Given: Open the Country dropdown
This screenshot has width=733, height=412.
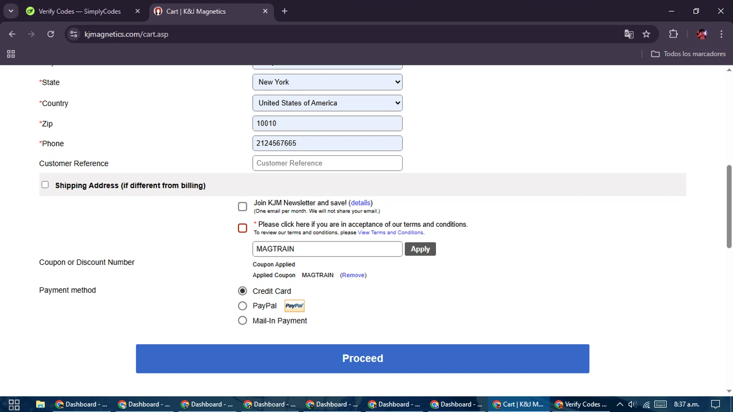Looking at the screenshot, I should pos(327,103).
